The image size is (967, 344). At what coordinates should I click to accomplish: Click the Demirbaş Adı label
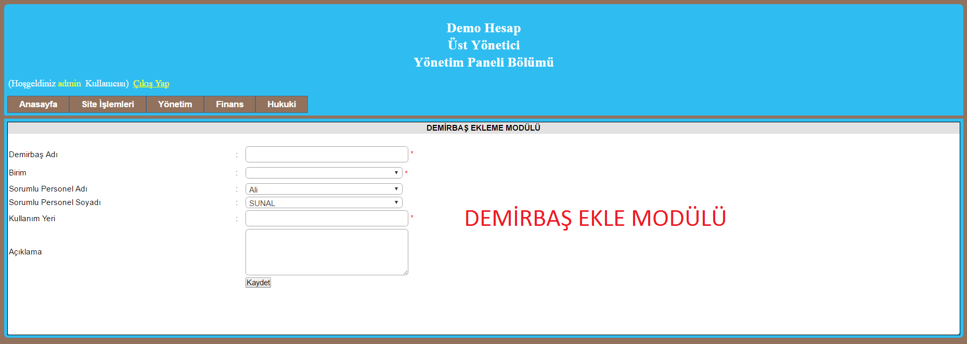point(33,155)
